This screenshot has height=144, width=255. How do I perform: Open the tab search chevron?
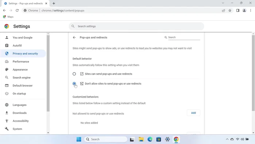(223, 3)
